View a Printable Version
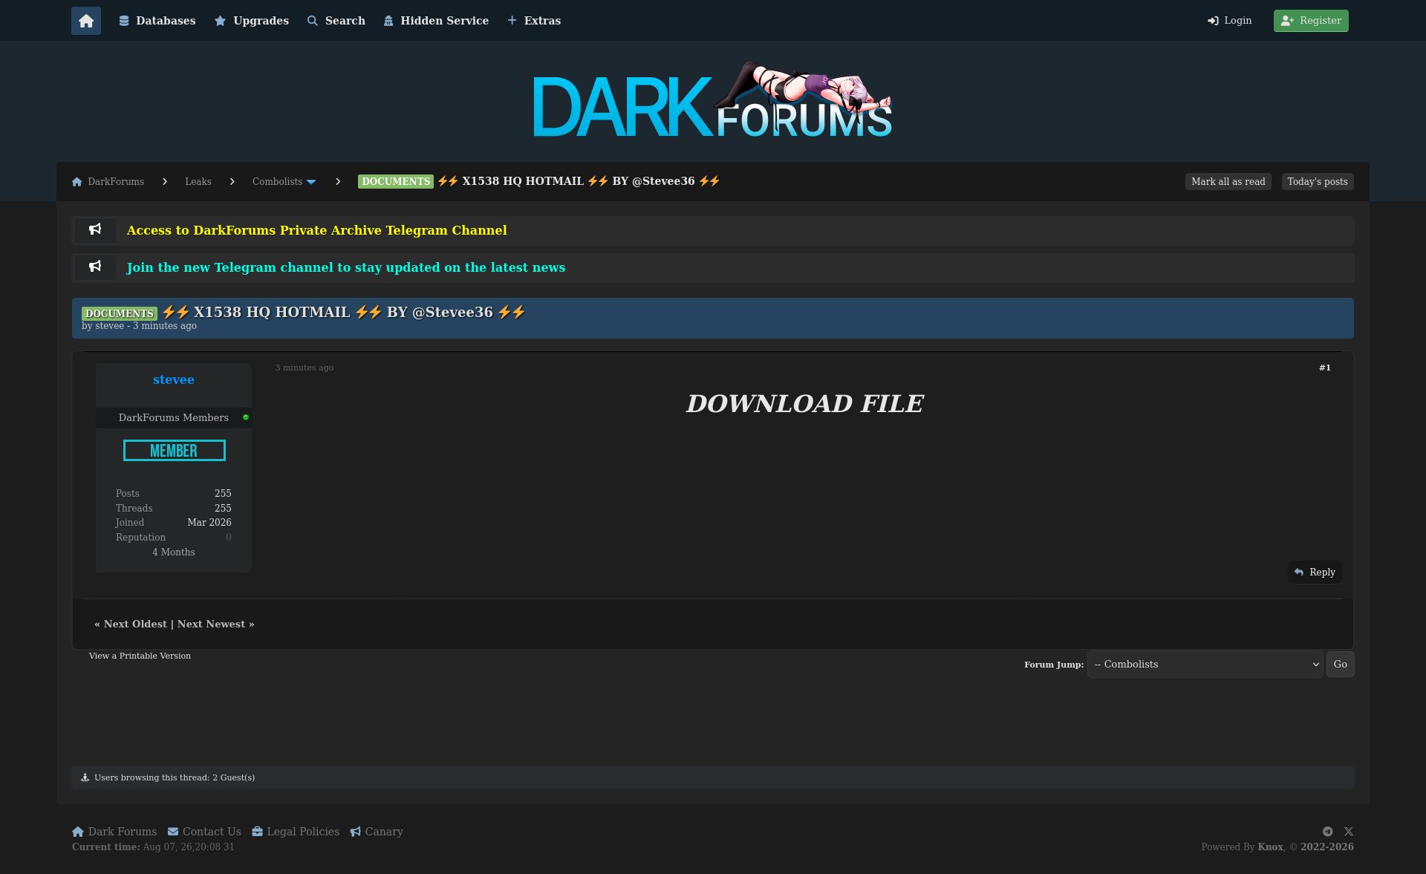Image resolution: width=1426 pixels, height=874 pixels. (140, 656)
